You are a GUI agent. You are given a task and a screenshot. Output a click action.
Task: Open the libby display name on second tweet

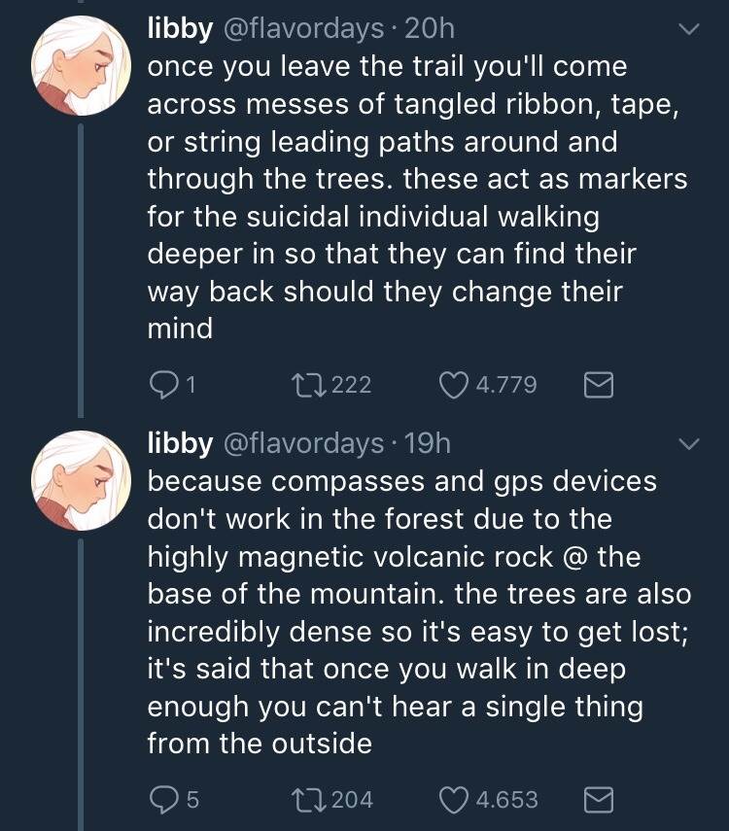pos(180,443)
